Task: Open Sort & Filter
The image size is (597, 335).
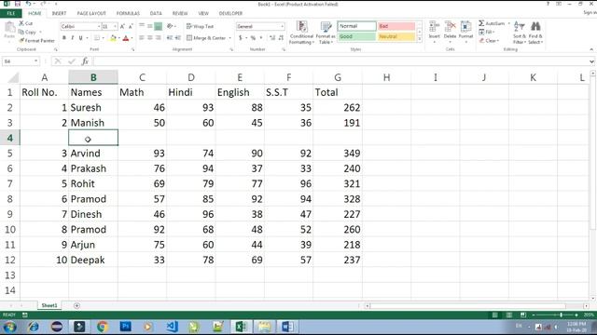Action: click(519, 33)
